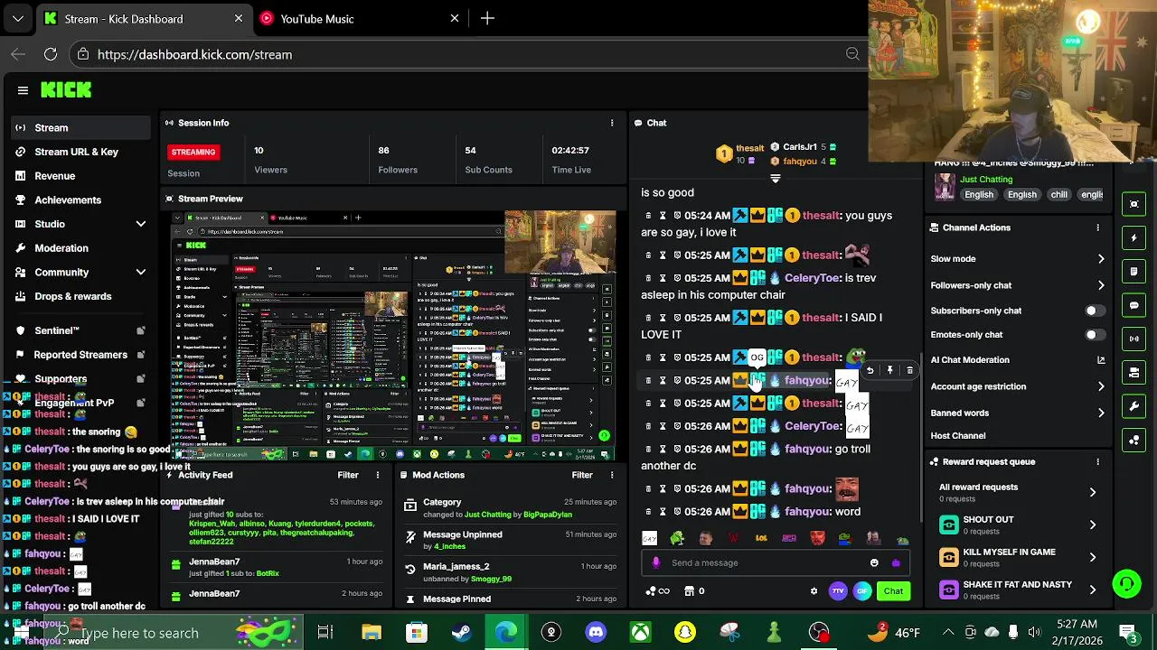Close the YouTube Music tab
Image resolution: width=1157 pixels, height=650 pixels.
[x=455, y=18]
